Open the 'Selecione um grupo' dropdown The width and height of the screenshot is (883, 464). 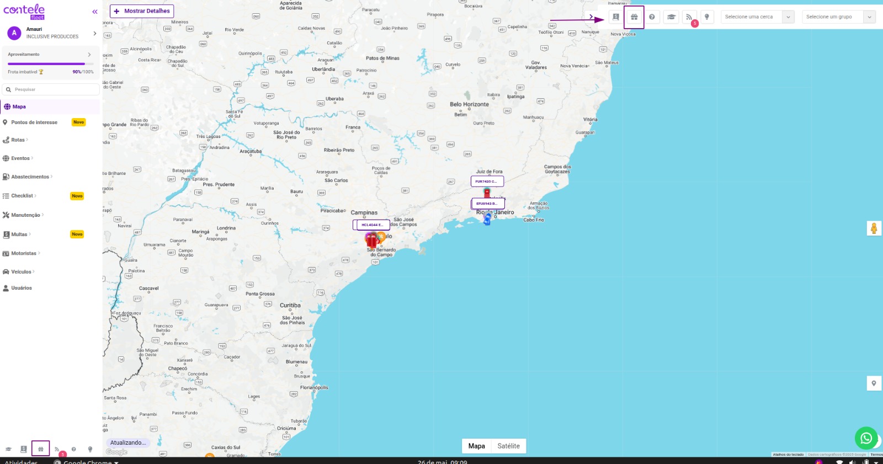[x=839, y=17]
